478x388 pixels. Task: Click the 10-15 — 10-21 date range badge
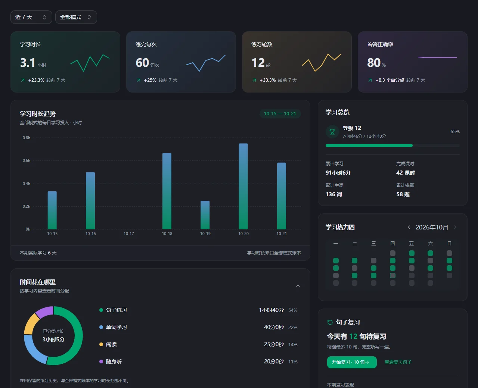pyautogui.click(x=280, y=114)
